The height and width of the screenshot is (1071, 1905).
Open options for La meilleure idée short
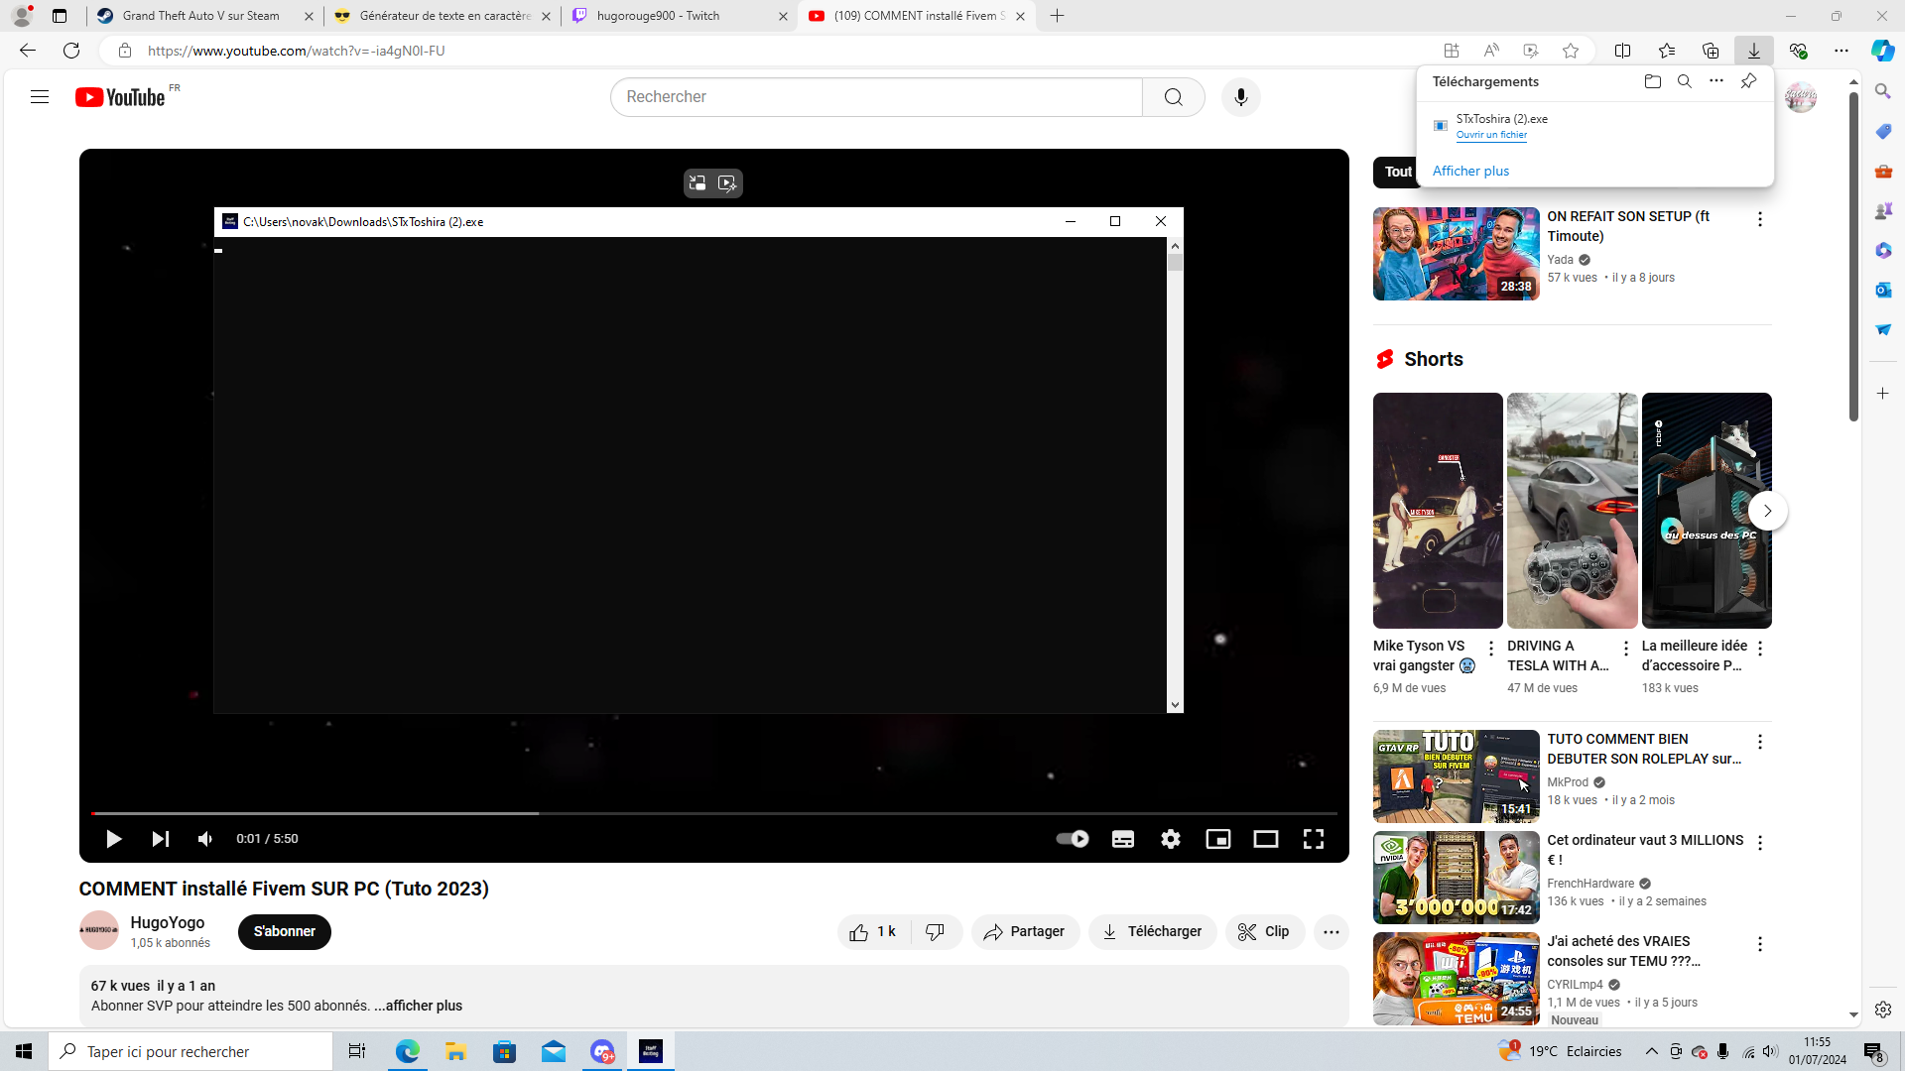tap(1760, 649)
